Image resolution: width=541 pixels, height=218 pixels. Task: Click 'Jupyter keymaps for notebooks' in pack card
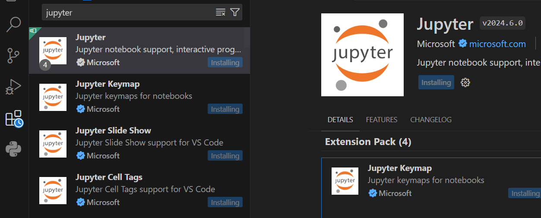(x=426, y=180)
